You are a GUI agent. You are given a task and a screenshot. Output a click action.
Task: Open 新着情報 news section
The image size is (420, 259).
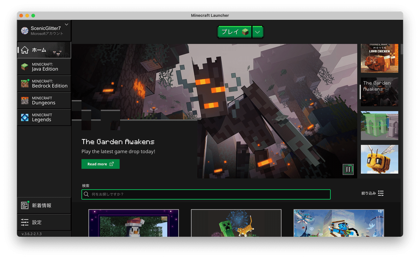(x=44, y=206)
